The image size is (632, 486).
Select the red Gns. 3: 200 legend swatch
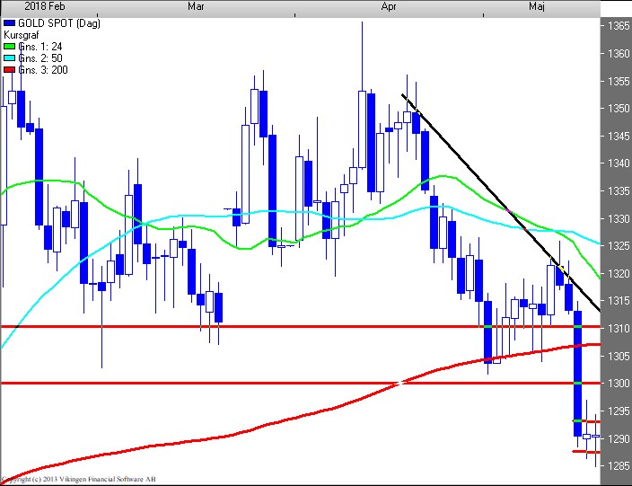[x=11, y=70]
